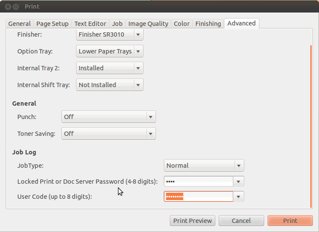Expand the password field dropdown arrow

(239, 182)
